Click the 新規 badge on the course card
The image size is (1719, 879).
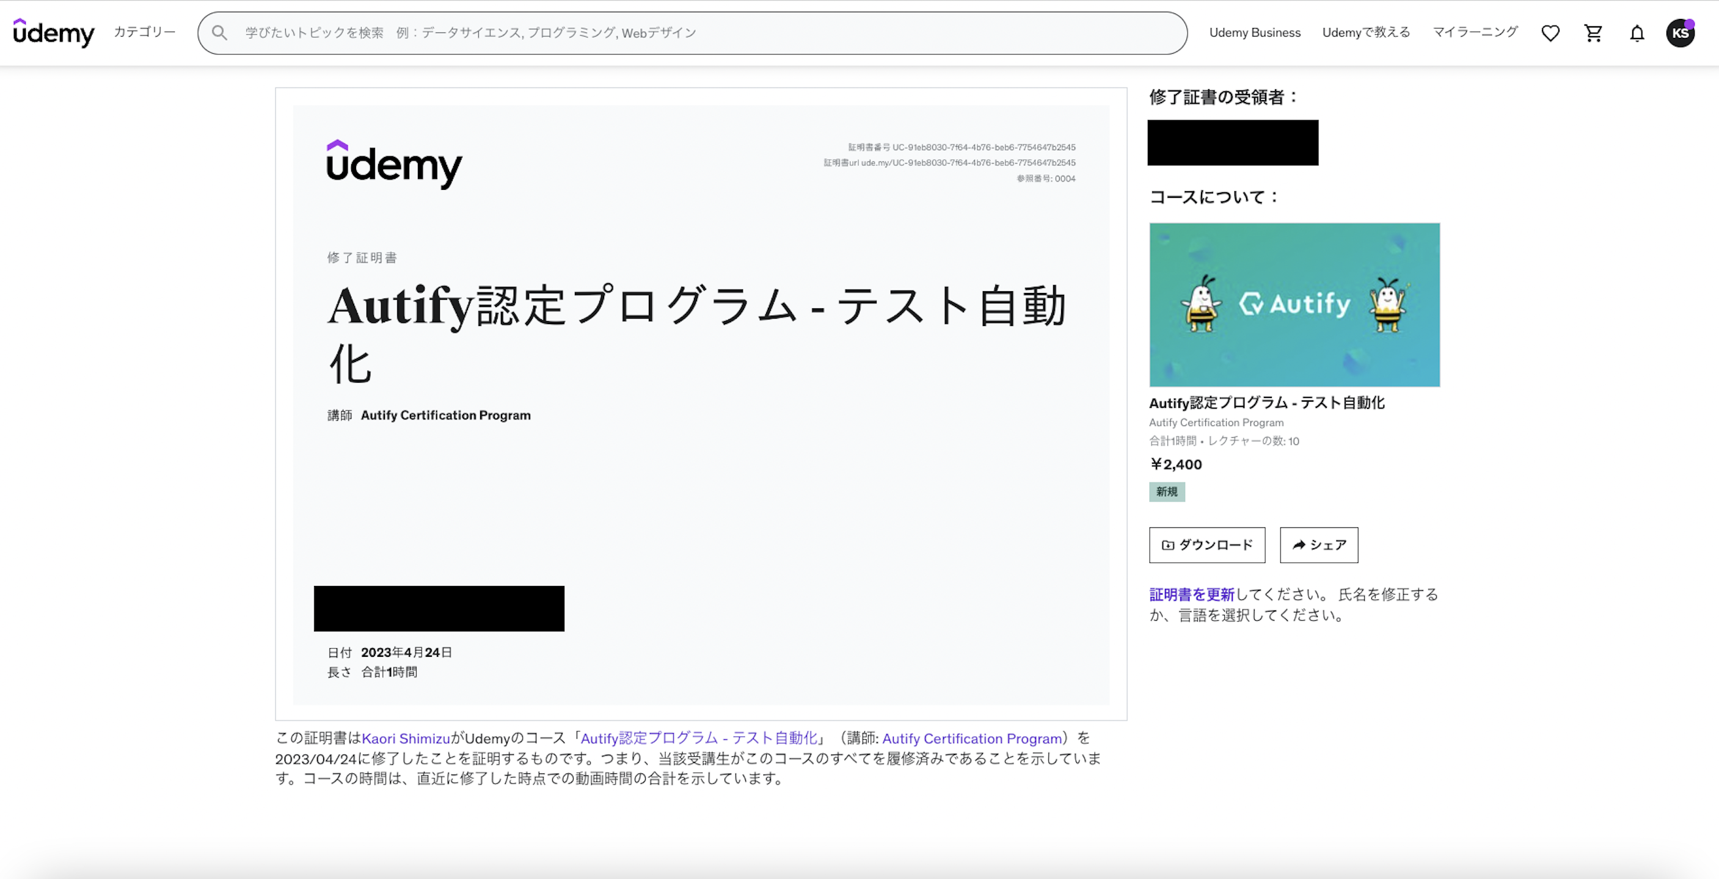tap(1167, 491)
